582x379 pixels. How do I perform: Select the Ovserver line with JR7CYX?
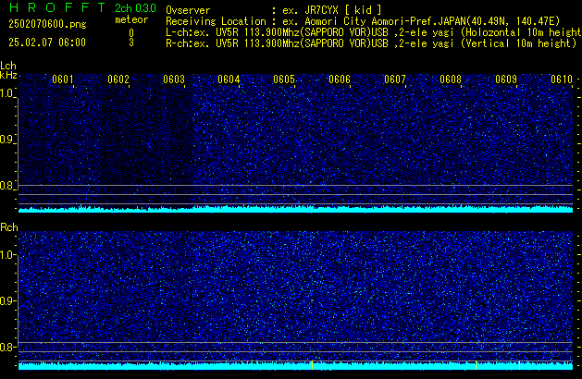click(274, 10)
